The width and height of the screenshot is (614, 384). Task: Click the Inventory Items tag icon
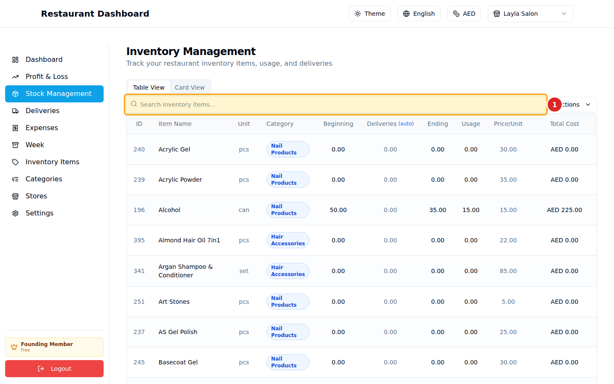15,162
